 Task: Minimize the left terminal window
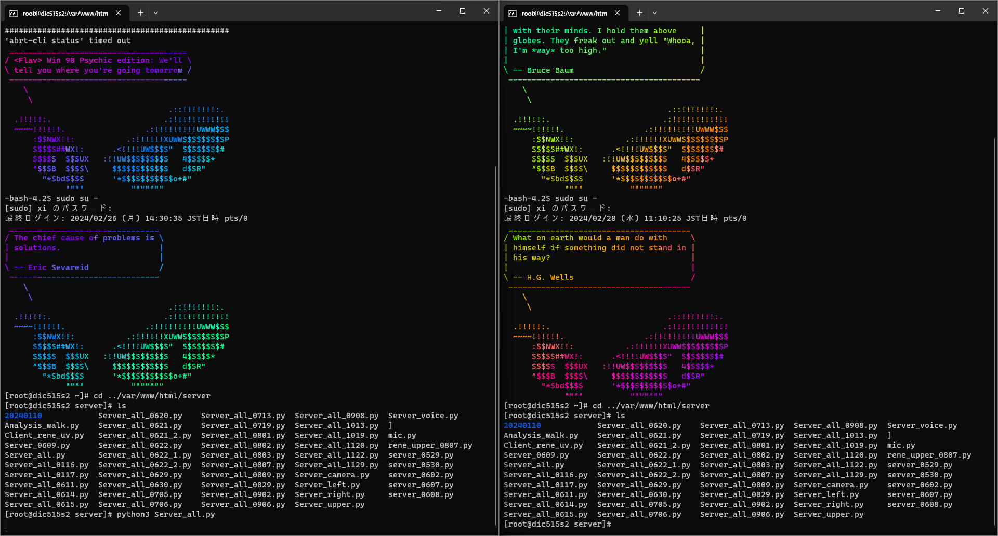coord(439,11)
